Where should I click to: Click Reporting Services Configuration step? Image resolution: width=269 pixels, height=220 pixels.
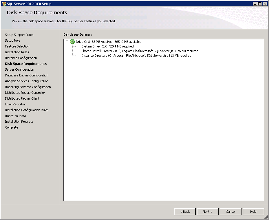click(28, 87)
